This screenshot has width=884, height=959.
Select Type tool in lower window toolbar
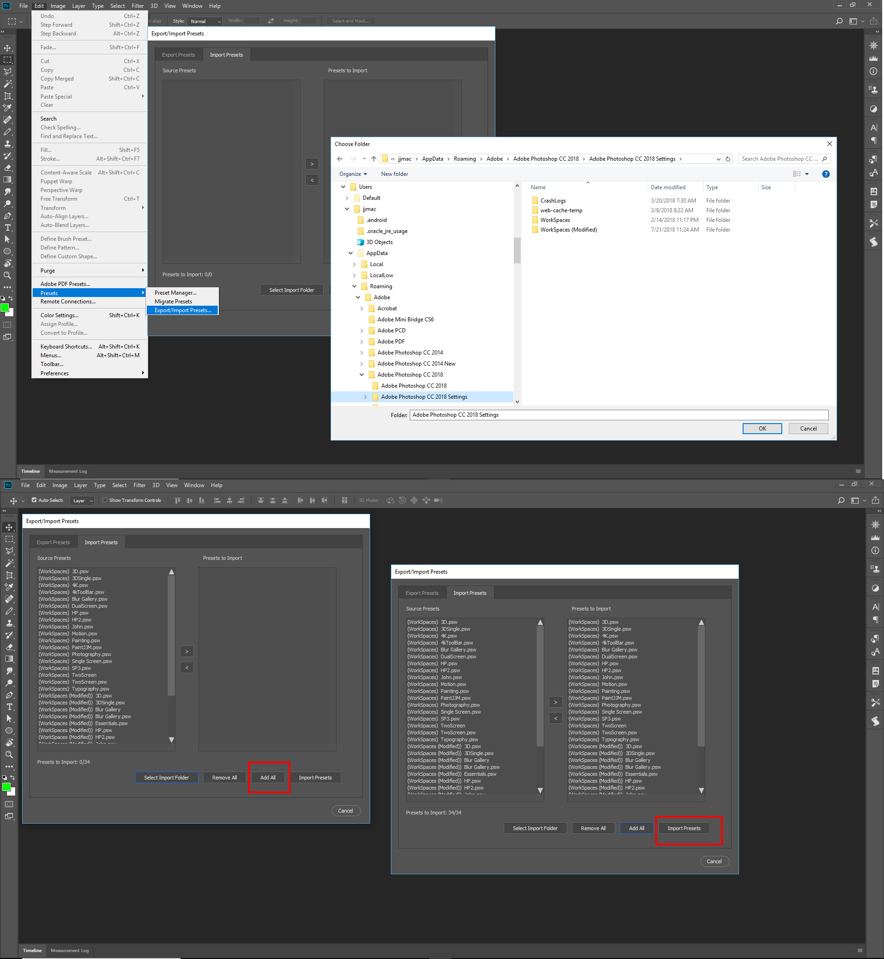coord(9,707)
